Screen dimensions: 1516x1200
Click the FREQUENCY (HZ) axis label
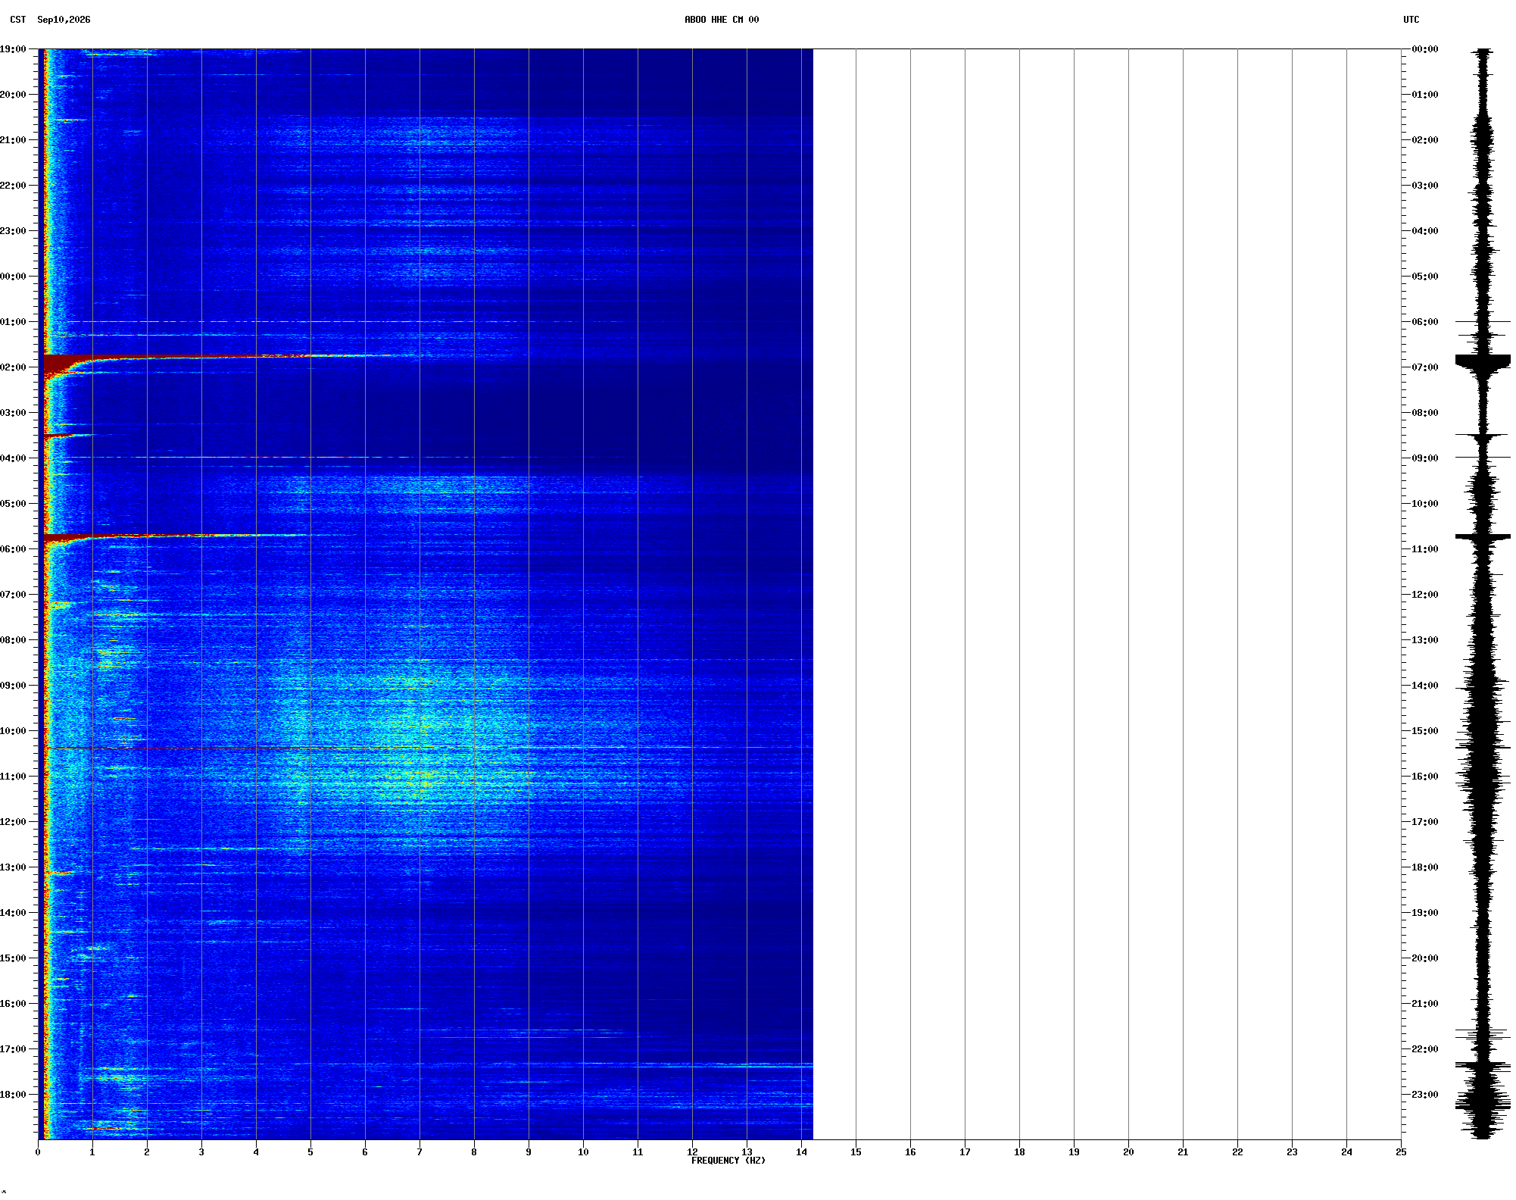[728, 1161]
